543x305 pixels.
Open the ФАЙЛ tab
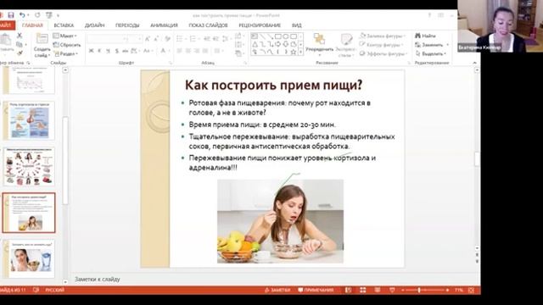[7, 25]
